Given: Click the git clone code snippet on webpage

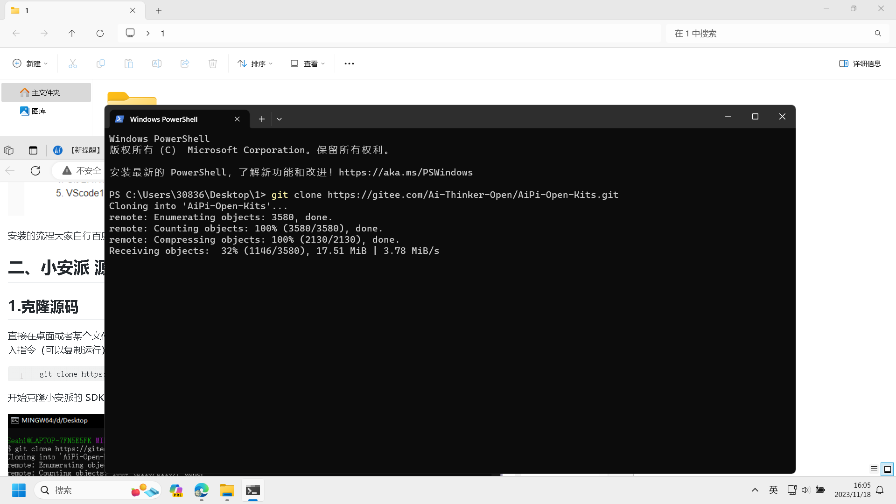Looking at the screenshot, I should click(x=71, y=374).
